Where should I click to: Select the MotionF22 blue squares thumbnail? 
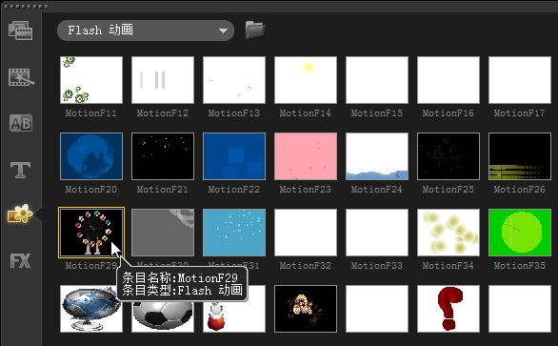click(234, 156)
